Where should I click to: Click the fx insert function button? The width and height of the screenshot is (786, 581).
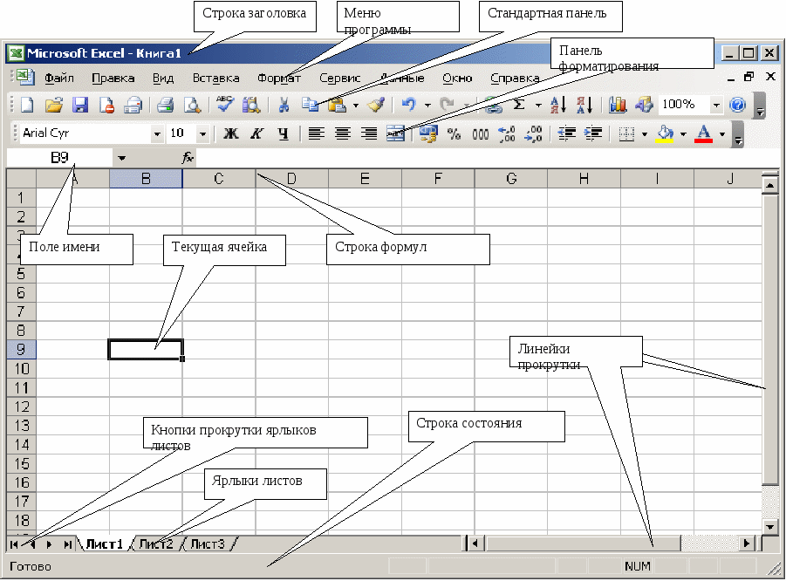pos(188,159)
